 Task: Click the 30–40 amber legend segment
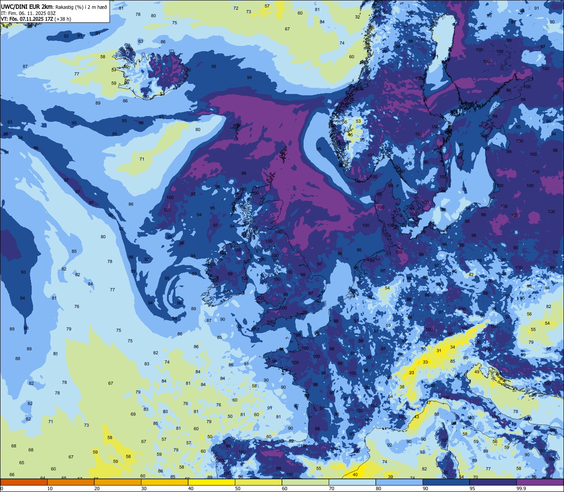164,482
